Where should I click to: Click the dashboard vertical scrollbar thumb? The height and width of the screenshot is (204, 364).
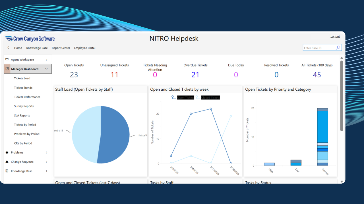pos(342,96)
